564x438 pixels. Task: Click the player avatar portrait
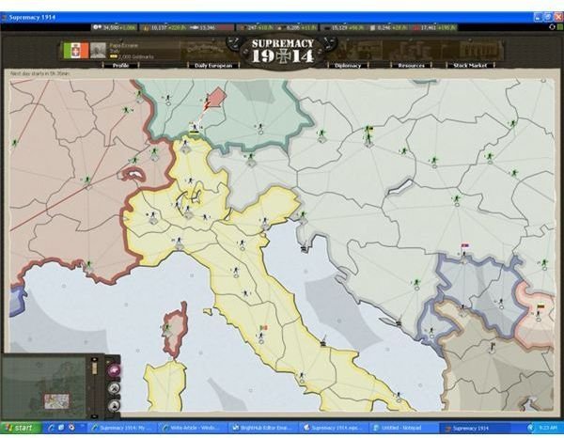(98, 51)
